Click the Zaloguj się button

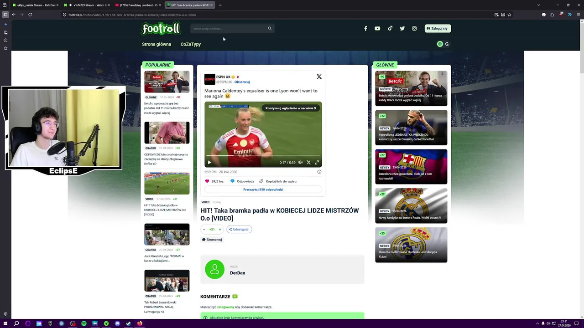point(438,28)
